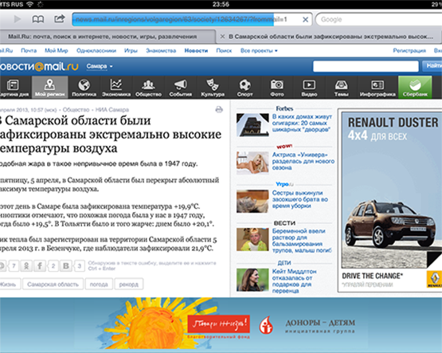The image size is (442, 353).
Task: Open the cat thumbnail from Утро.ru
Action: pos(252,201)
